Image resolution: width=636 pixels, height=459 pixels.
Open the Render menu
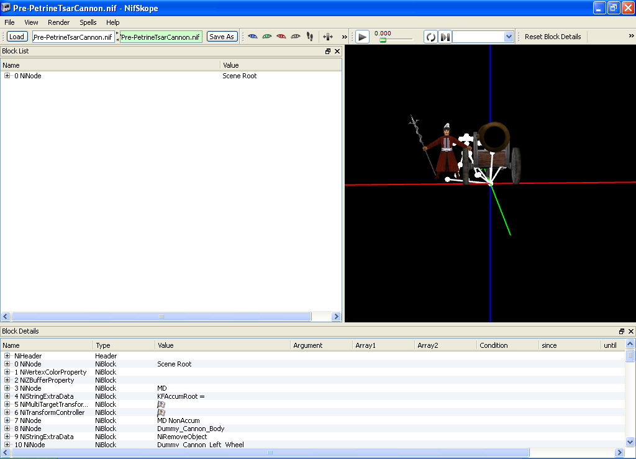point(58,22)
